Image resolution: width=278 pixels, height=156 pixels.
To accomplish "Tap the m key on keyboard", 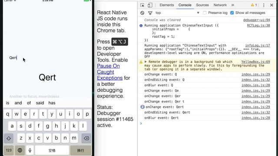I will click(x=74, y=138).
